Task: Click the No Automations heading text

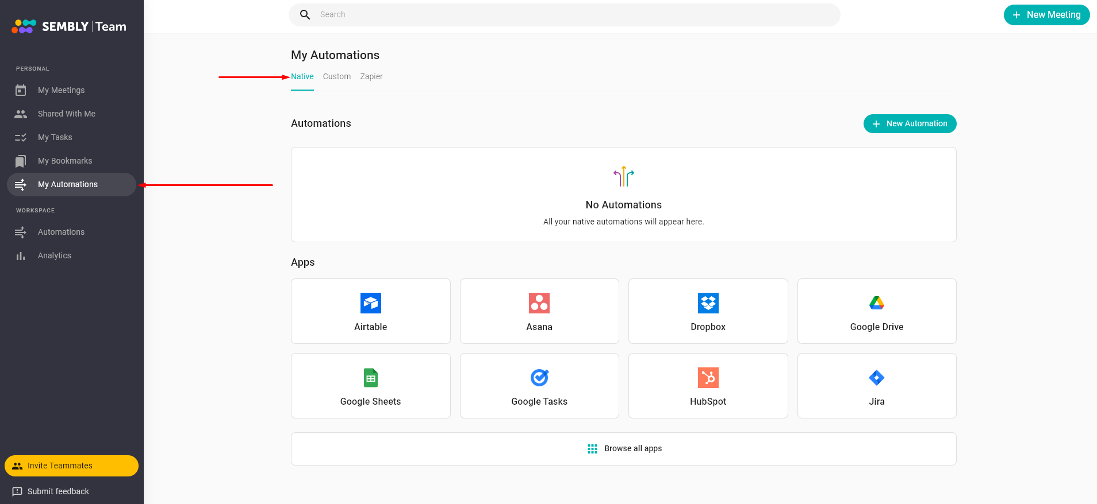Action: pos(624,205)
